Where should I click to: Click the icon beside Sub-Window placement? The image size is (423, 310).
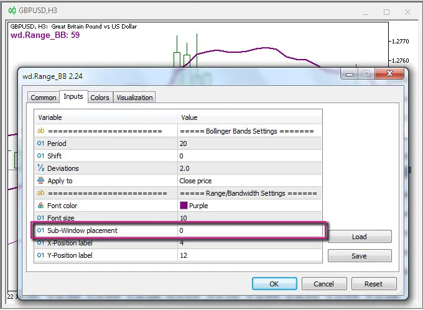pos(41,230)
